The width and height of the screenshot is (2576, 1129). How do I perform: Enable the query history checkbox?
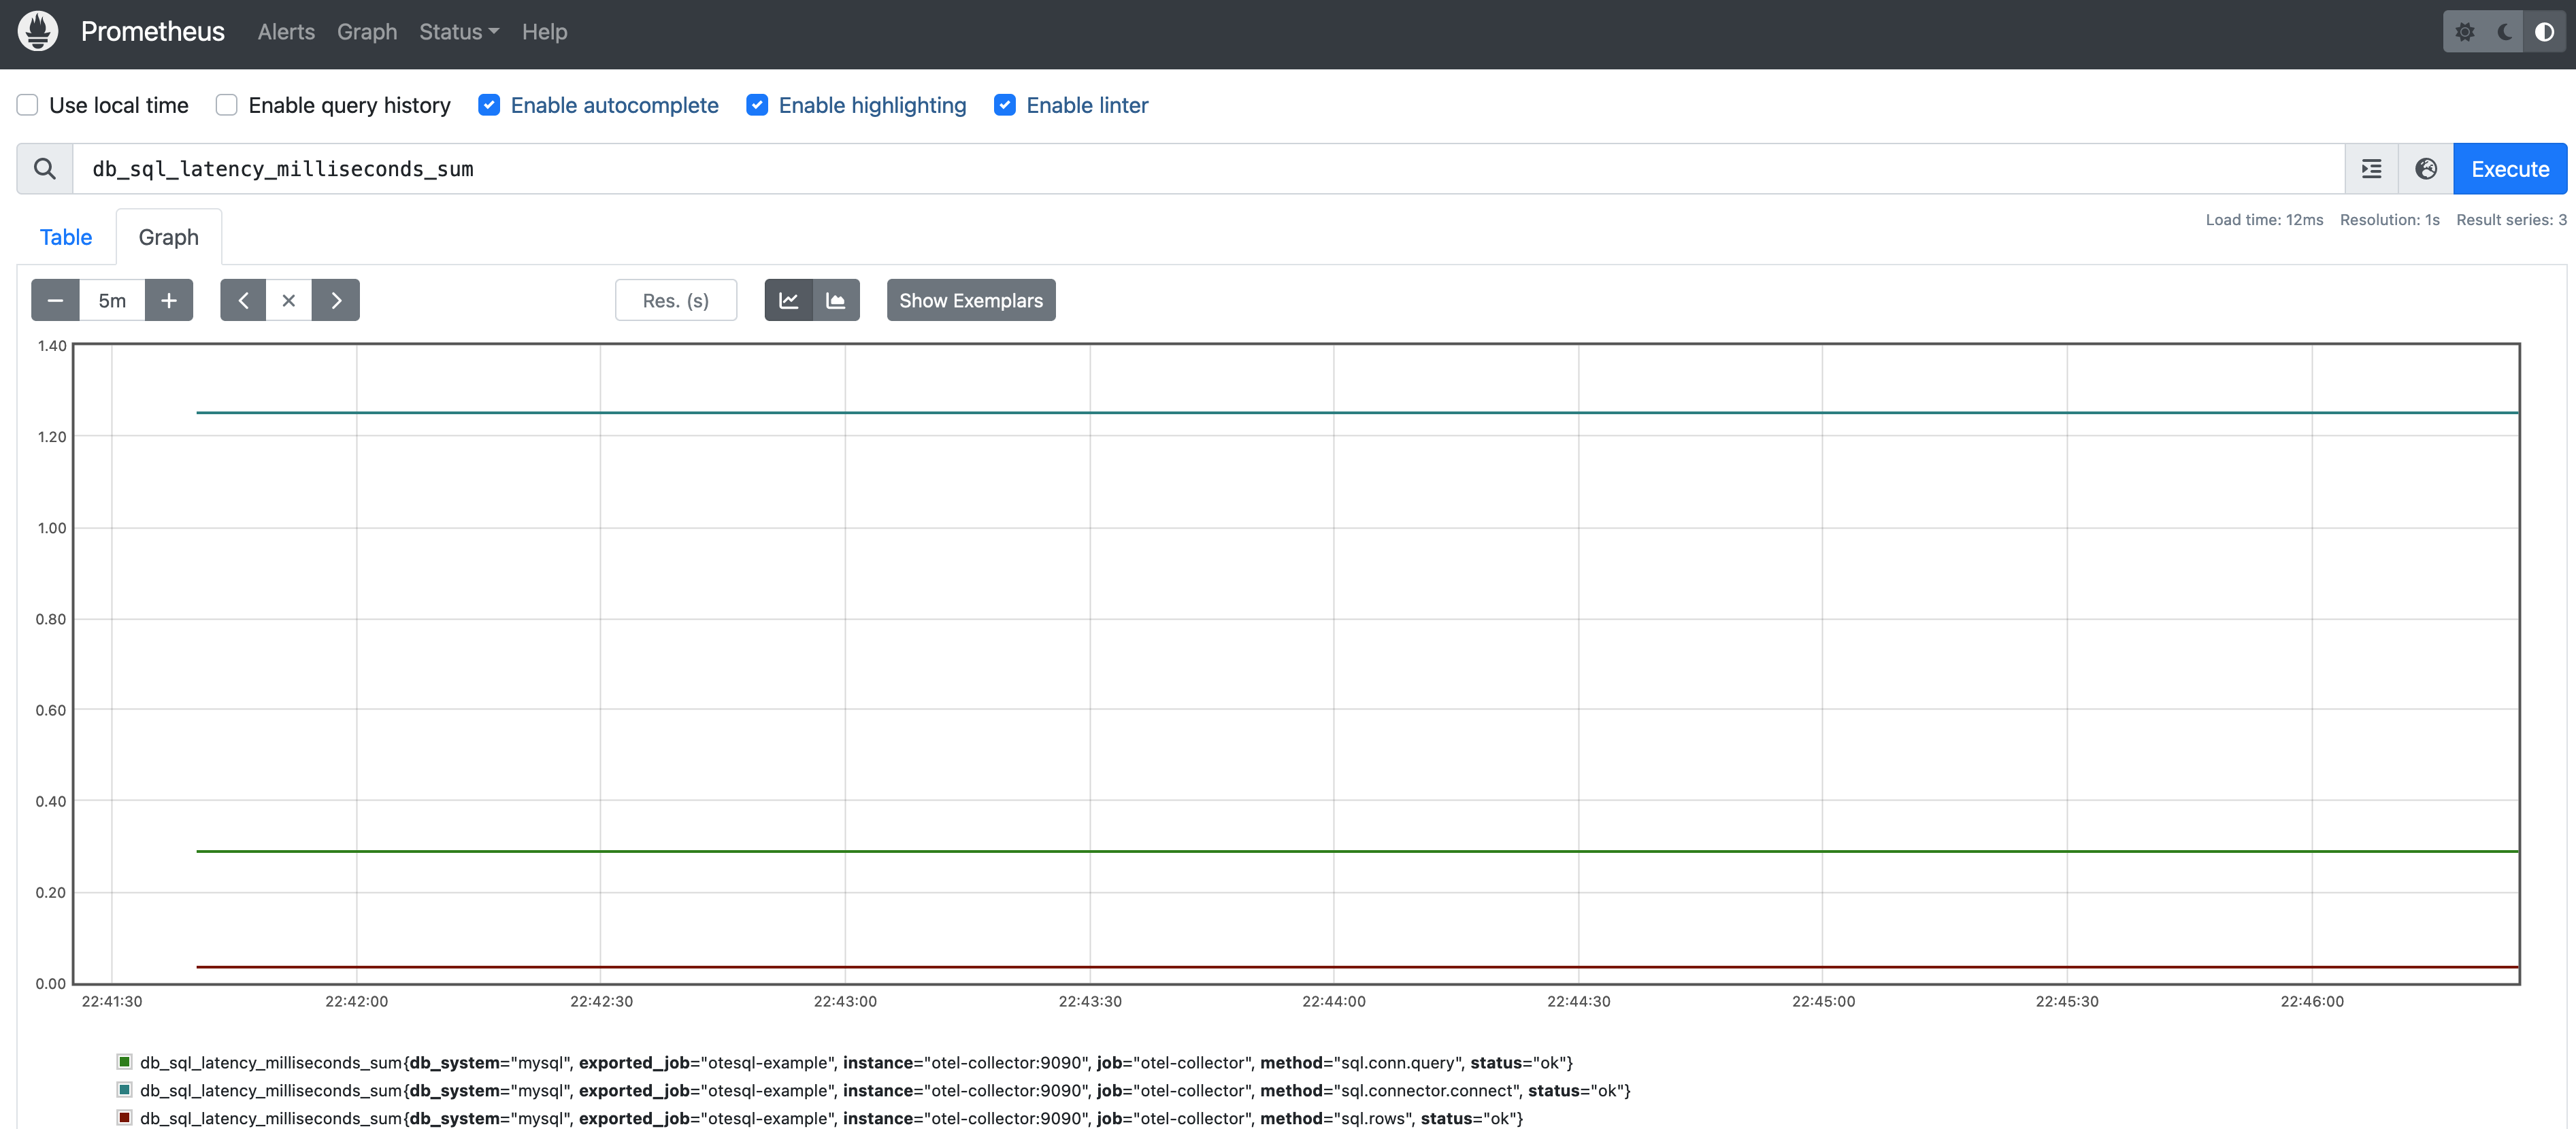226,104
